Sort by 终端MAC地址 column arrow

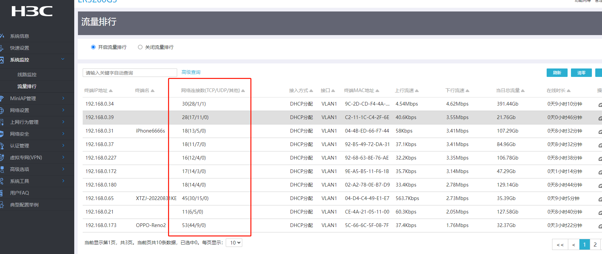(377, 91)
